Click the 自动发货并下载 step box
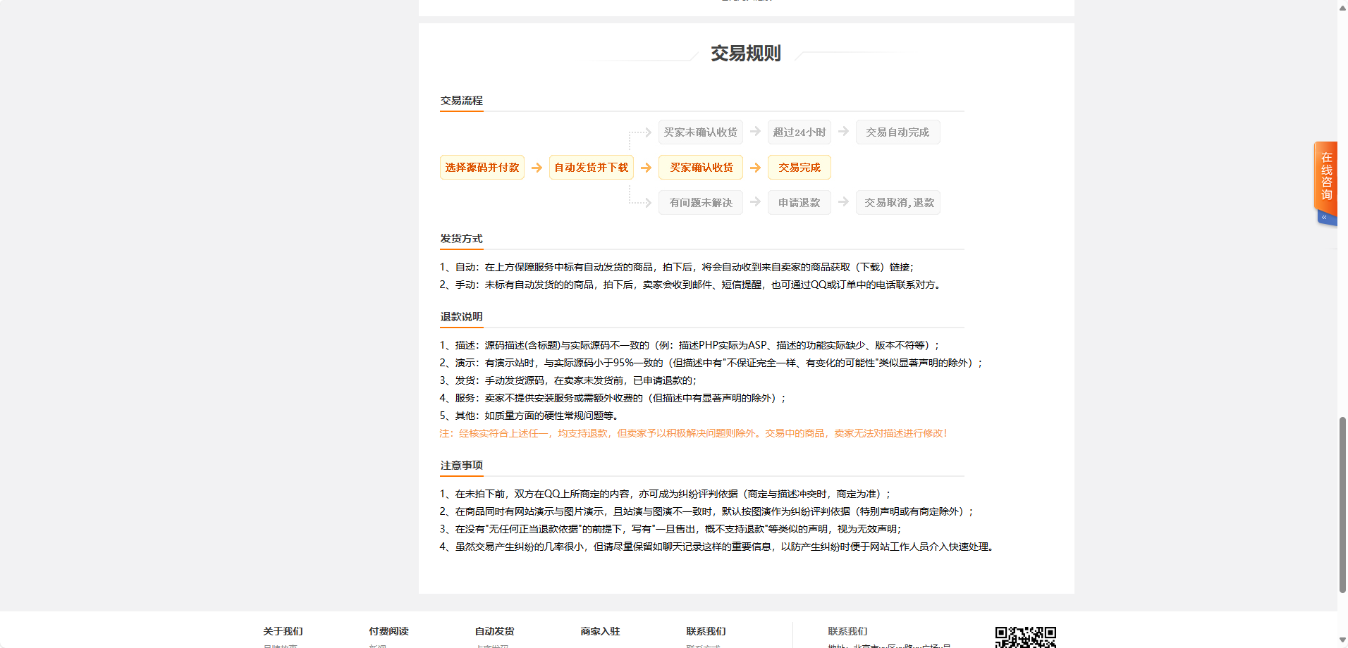 pos(592,168)
